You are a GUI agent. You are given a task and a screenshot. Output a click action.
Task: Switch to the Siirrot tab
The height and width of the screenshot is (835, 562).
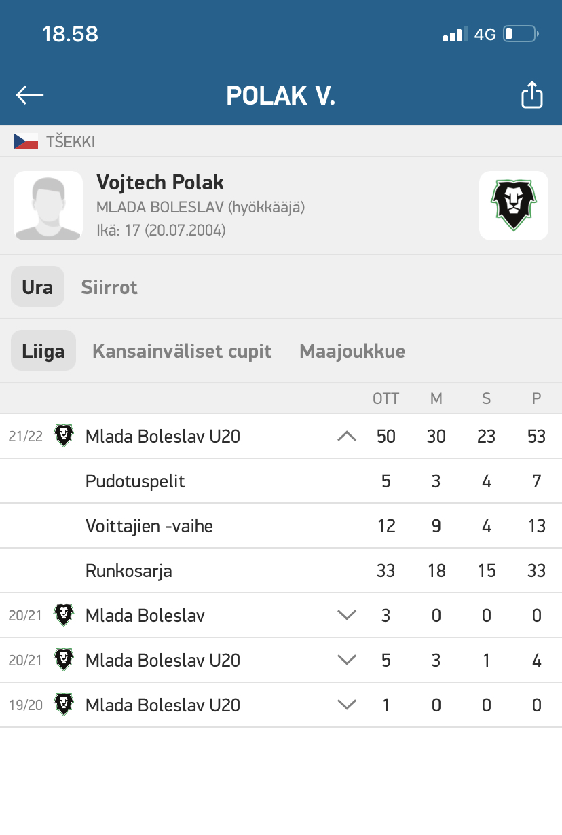(x=109, y=287)
